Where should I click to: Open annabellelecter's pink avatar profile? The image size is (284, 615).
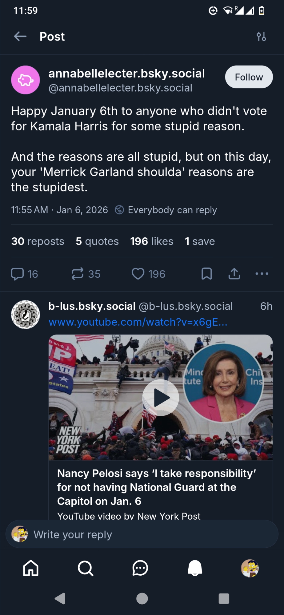[26, 80]
